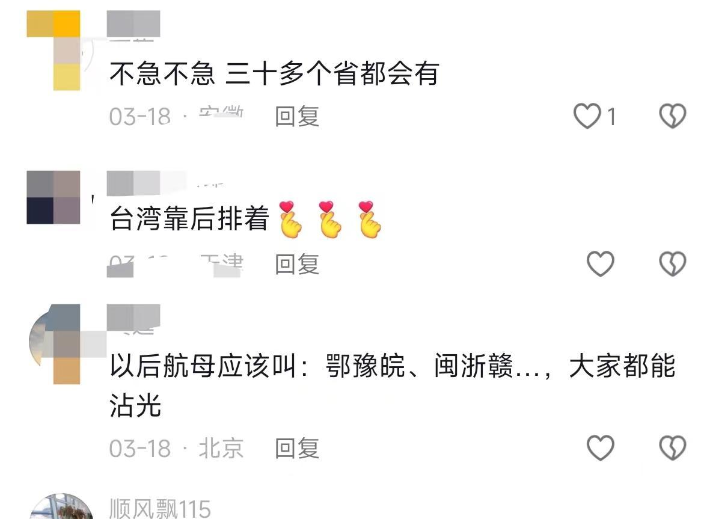Image resolution: width=710 pixels, height=519 pixels.
Task: Like the 不急不急 comment with heart icon
Action: [x=587, y=116]
